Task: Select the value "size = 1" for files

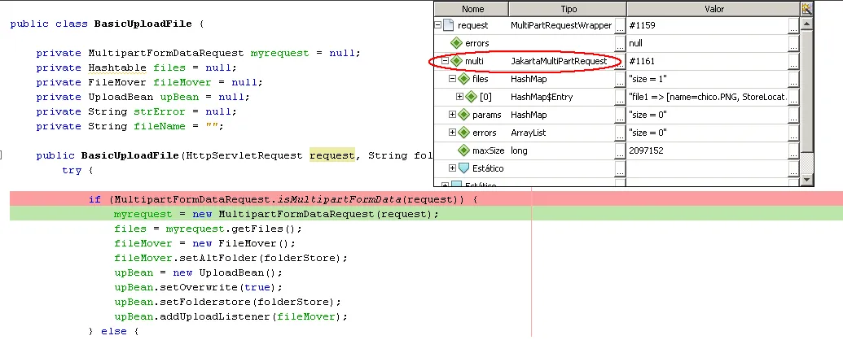Action: pyautogui.click(x=708, y=79)
